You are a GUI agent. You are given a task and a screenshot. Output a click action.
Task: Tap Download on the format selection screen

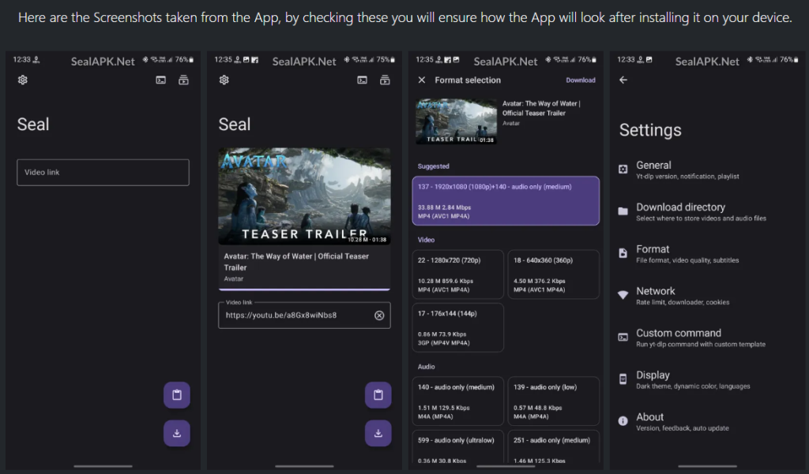click(x=581, y=80)
